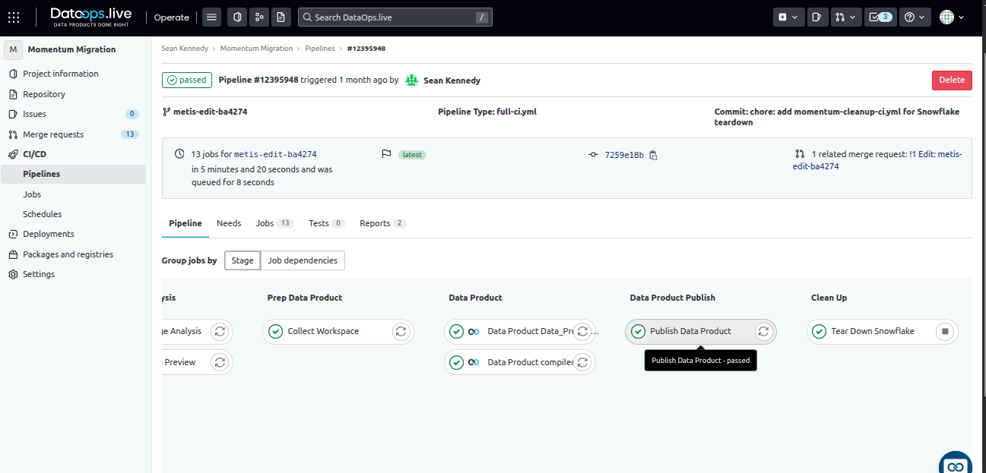
Task: Open the user avatar menu
Action: click(x=952, y=17)
